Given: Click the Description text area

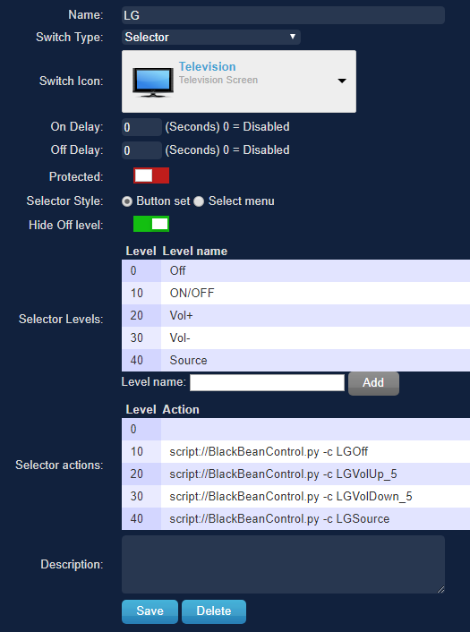Looking at the screenshot, I should pos(283,564).
